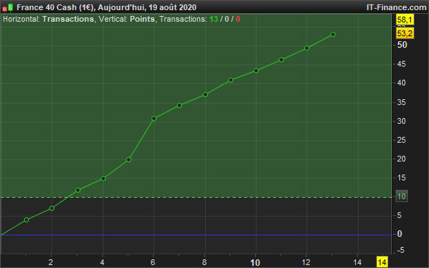Select the data point at transaction 10

coord(256,70)
